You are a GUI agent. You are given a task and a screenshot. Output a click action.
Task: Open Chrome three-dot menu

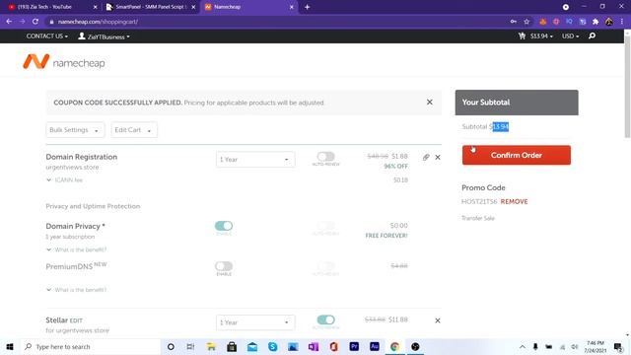click(622, 22)
